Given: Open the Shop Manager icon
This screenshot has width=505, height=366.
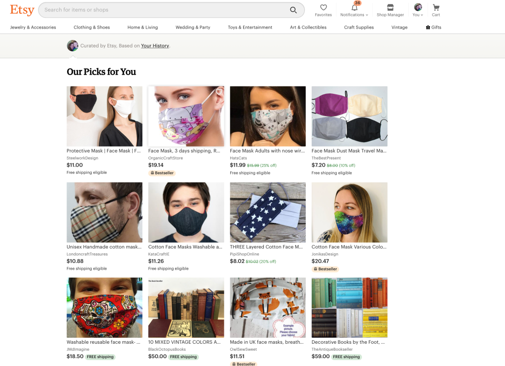Looking at the screenshot, I should [390, 7].
